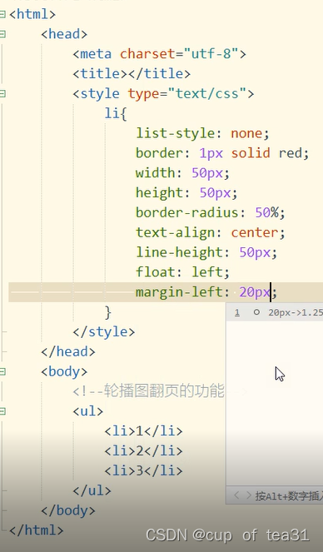The width and height of the screenshot is (323, 552).
Task: Click the left arrow in the suggestion popup footer
Action: [236, 495]
